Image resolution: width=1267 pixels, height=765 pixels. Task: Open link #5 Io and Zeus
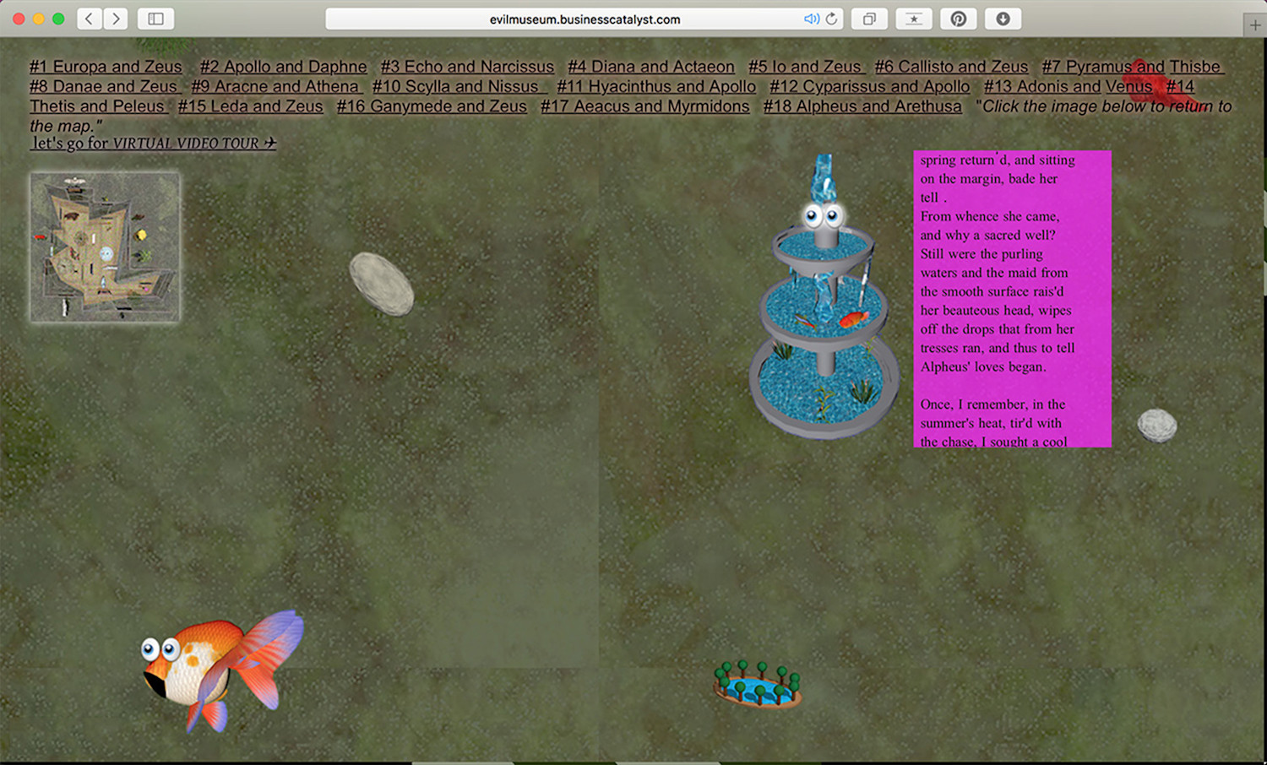tap(805, 67)
